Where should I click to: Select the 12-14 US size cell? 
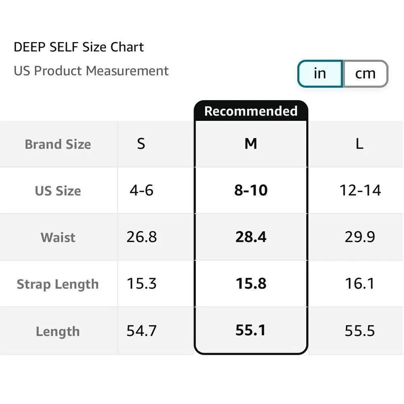[x=360, y=190]
